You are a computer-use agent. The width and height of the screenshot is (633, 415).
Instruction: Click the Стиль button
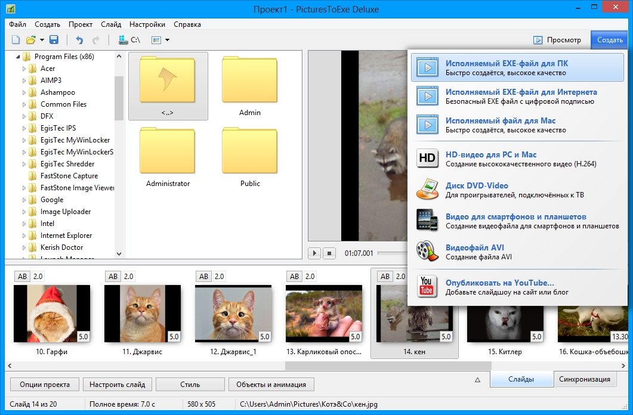pyautogui.click(x=190, y=385)
